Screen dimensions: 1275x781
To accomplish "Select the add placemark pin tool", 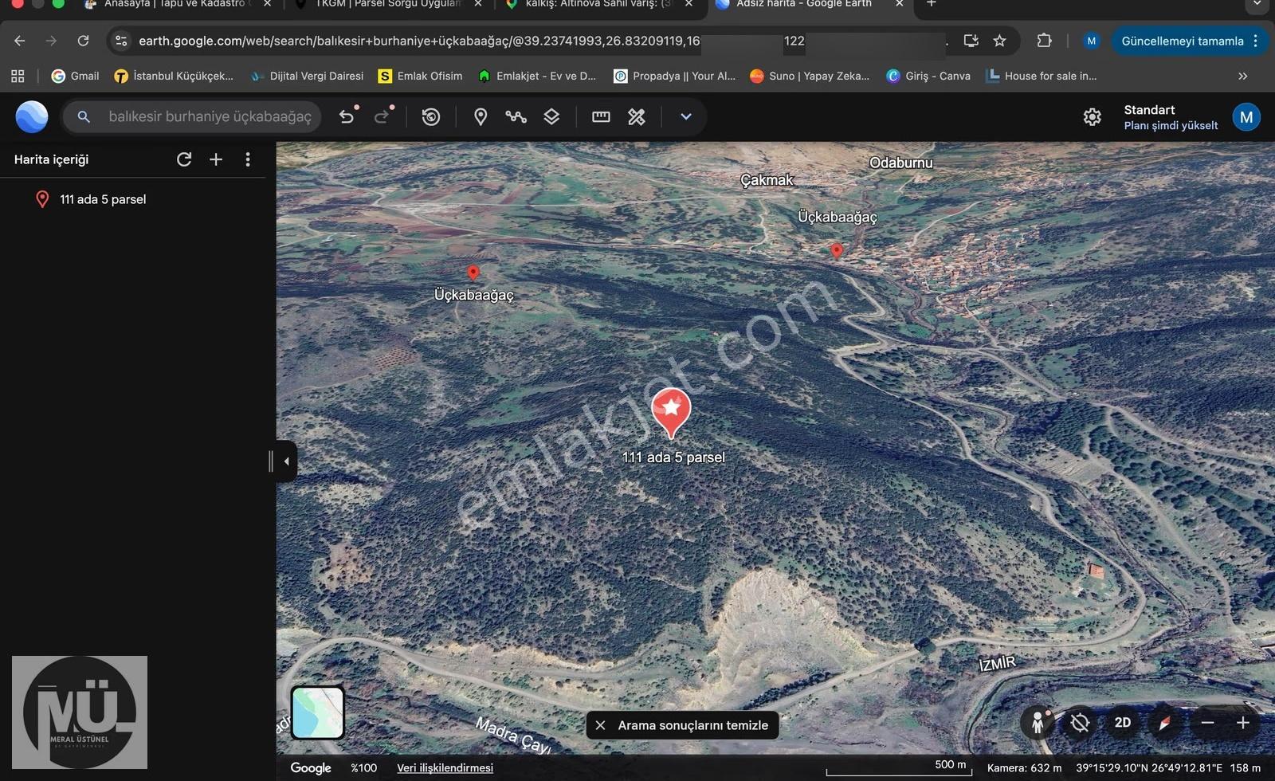I will point(480,117).
